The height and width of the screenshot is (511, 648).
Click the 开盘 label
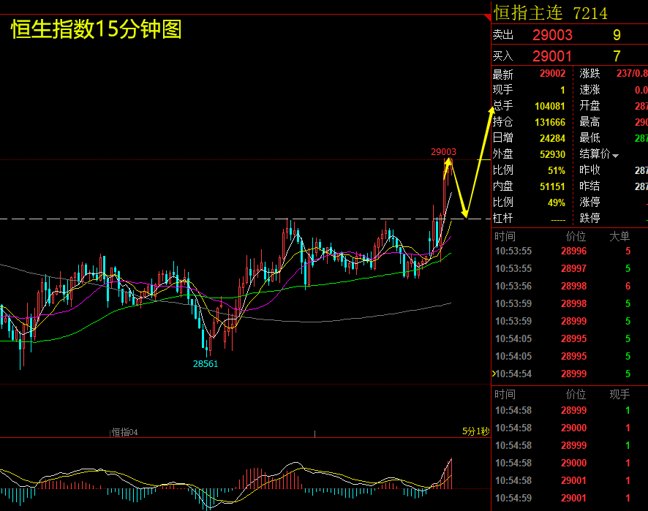click(x=589, y=106)
